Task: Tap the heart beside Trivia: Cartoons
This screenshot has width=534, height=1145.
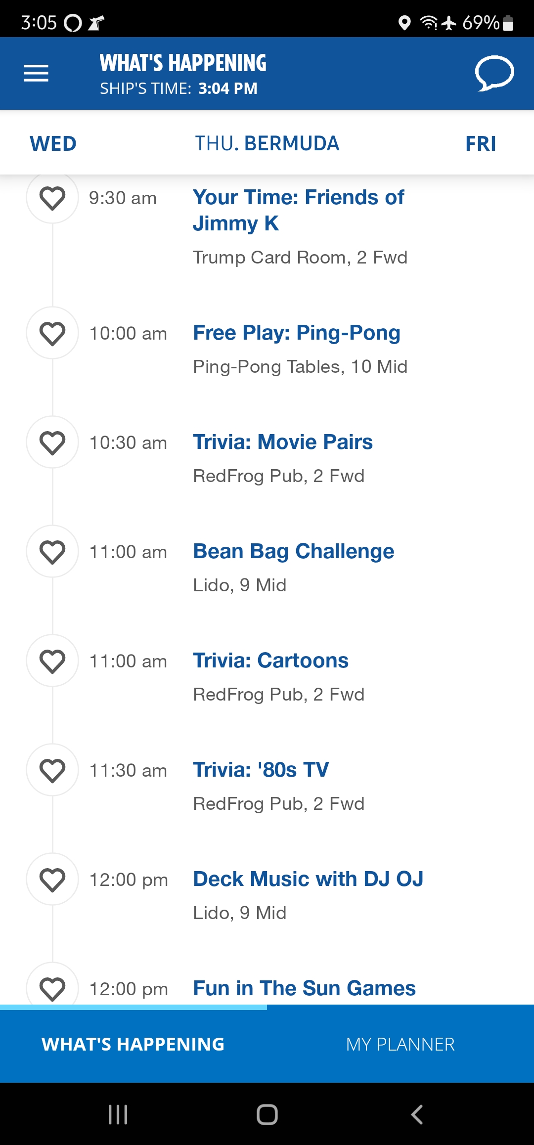Action: 52,661
